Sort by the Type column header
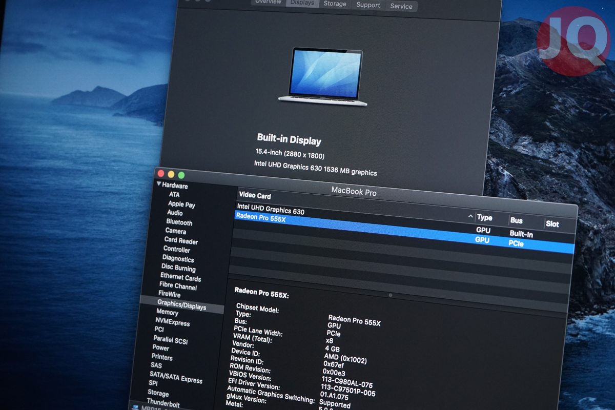The image size is (615, 410). (484, 217)
